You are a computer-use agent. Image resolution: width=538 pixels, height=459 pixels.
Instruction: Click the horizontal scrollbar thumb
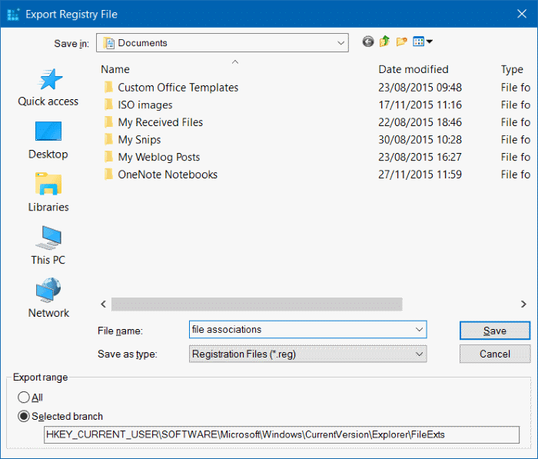point(257,304)
